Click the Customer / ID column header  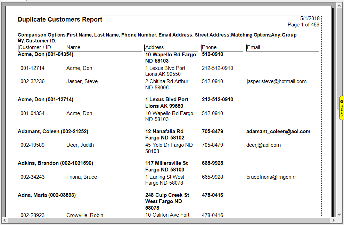pyautogui.click(x=35, y=47)
